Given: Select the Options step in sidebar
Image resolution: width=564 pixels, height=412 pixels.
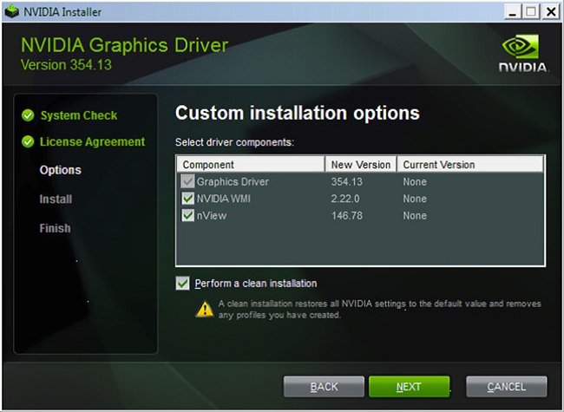Looking at the screenshot, I should click(x=60, y=170).
